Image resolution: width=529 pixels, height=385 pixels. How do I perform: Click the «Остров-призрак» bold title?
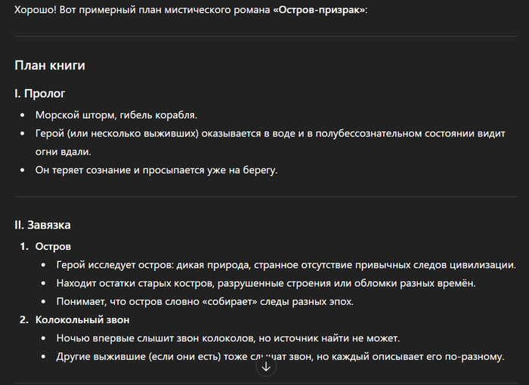pyautogui.click(x=320, y=13)
